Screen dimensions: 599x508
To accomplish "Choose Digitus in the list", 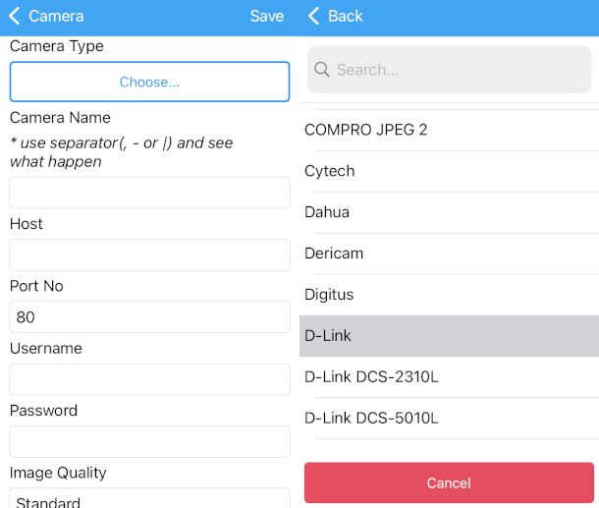I will click(449, 295).
